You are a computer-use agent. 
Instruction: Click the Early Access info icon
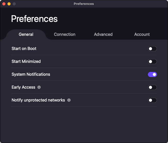39,87
